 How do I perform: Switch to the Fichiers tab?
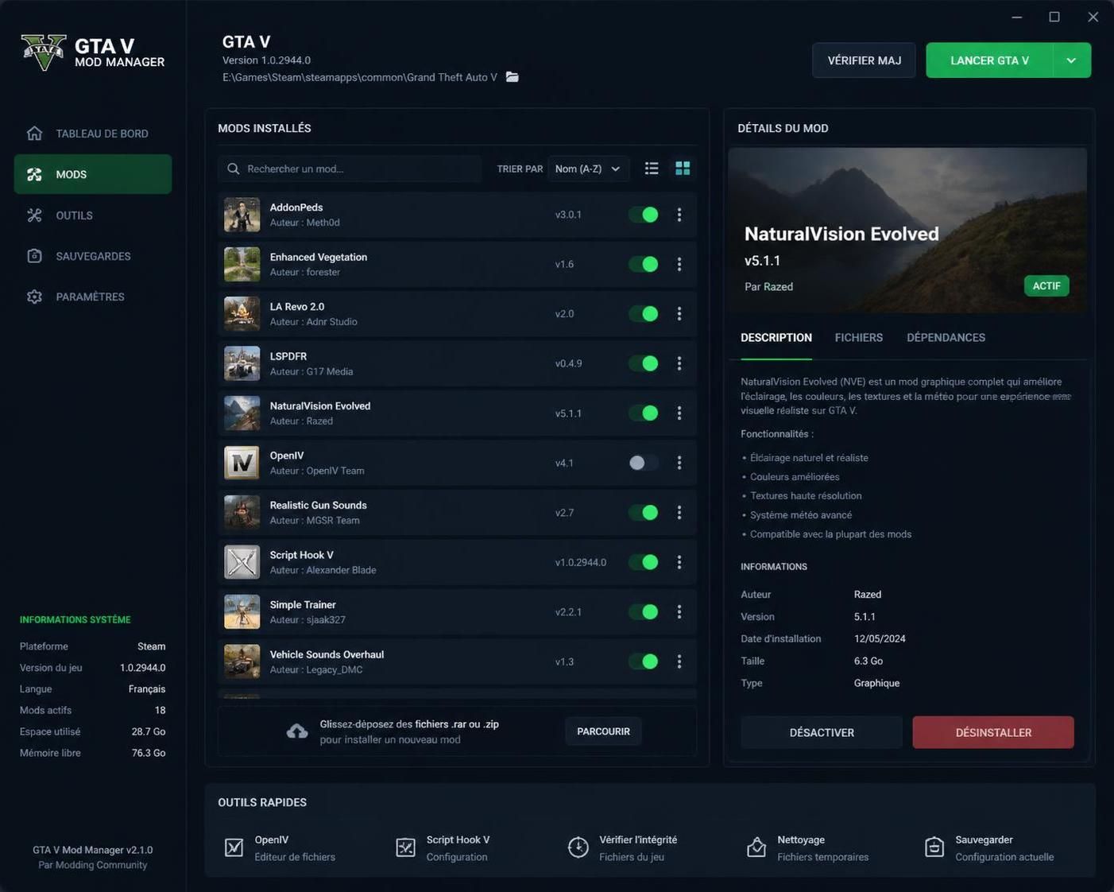coord(859,338)
